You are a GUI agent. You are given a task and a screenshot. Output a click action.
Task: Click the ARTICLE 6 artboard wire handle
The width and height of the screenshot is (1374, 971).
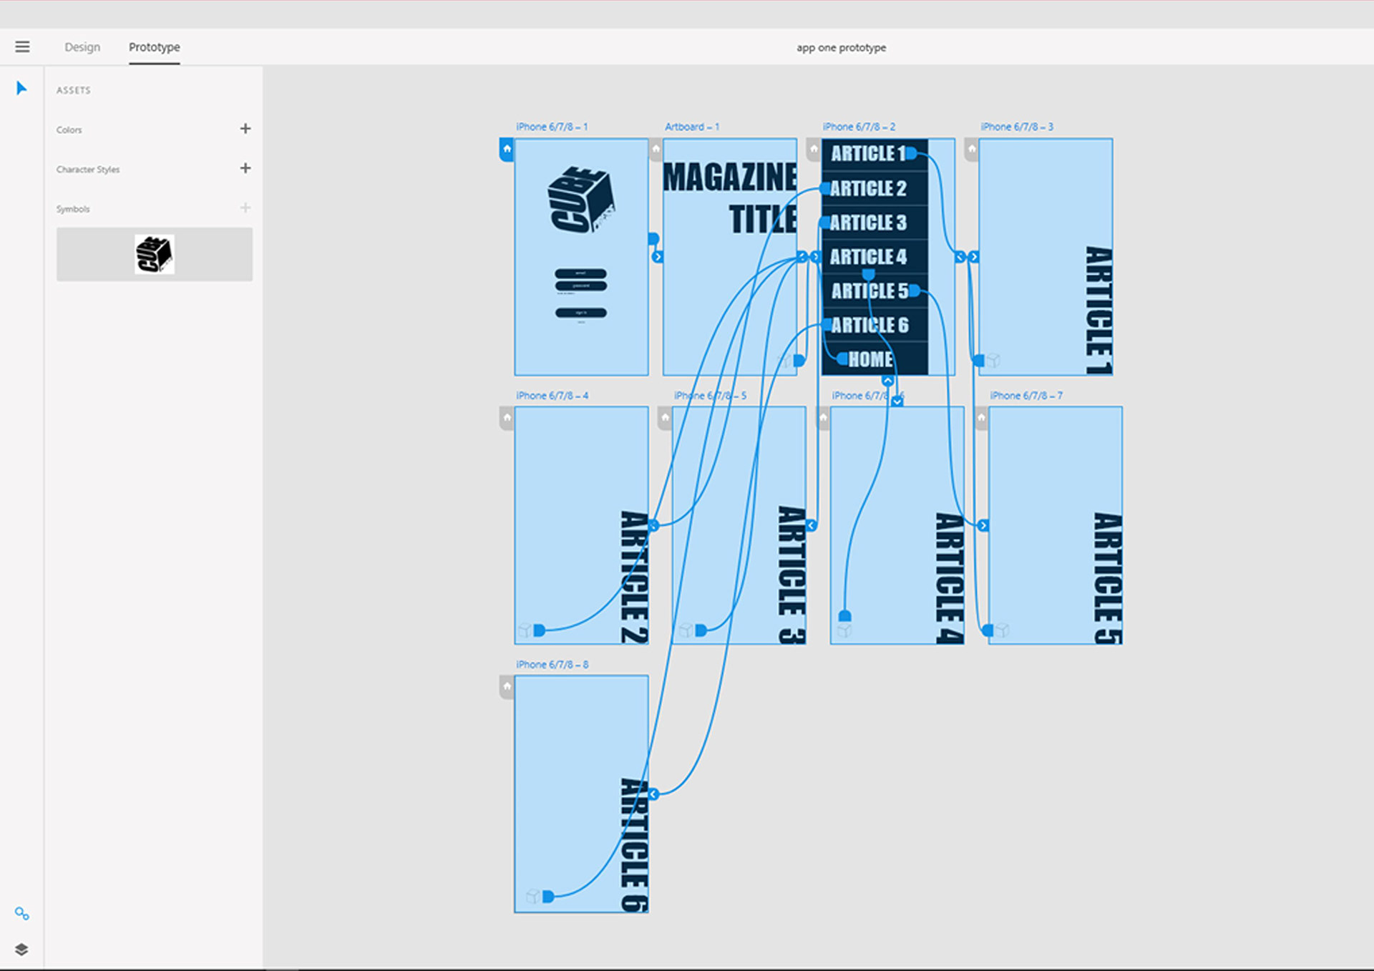(x=548, y=897)
